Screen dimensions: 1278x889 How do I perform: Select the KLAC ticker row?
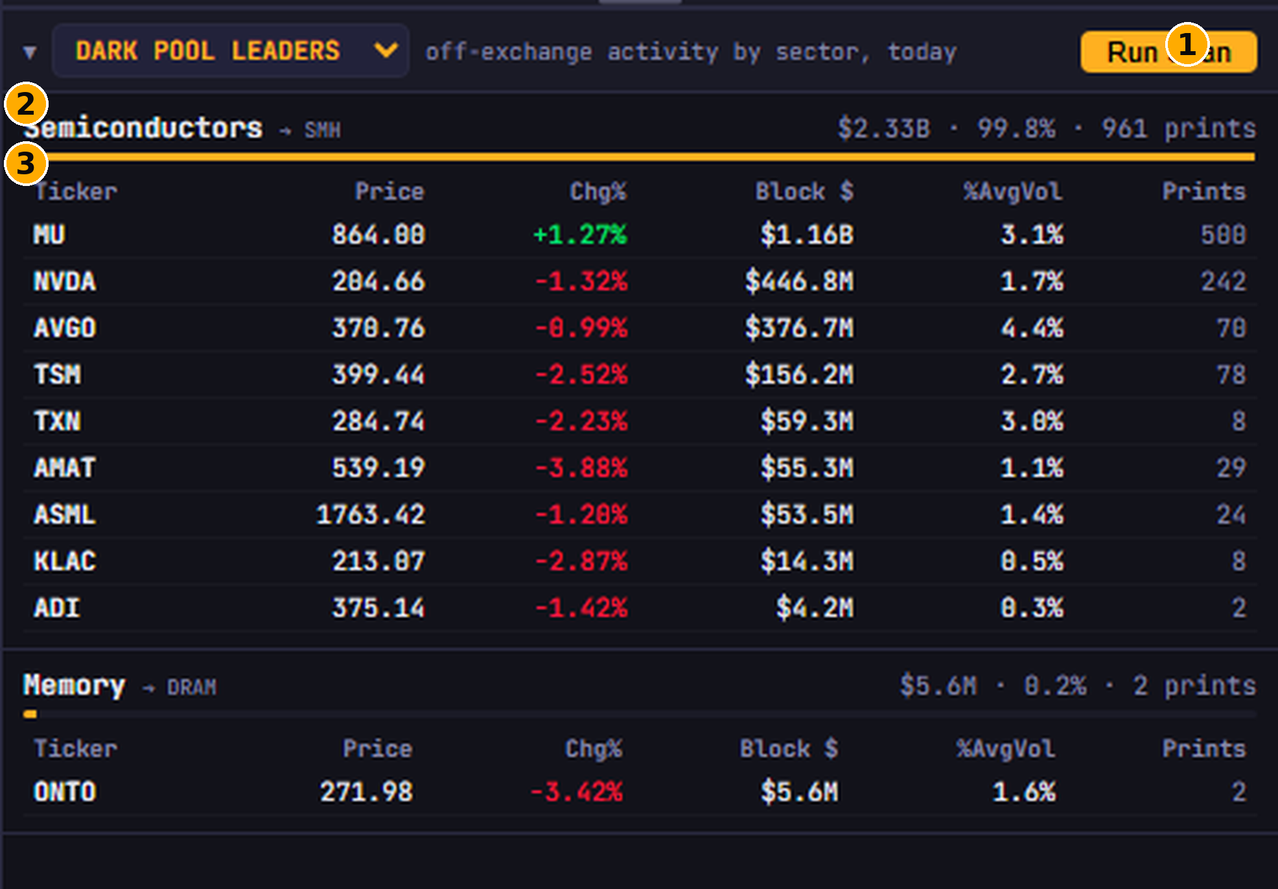[x=640, y=561]
